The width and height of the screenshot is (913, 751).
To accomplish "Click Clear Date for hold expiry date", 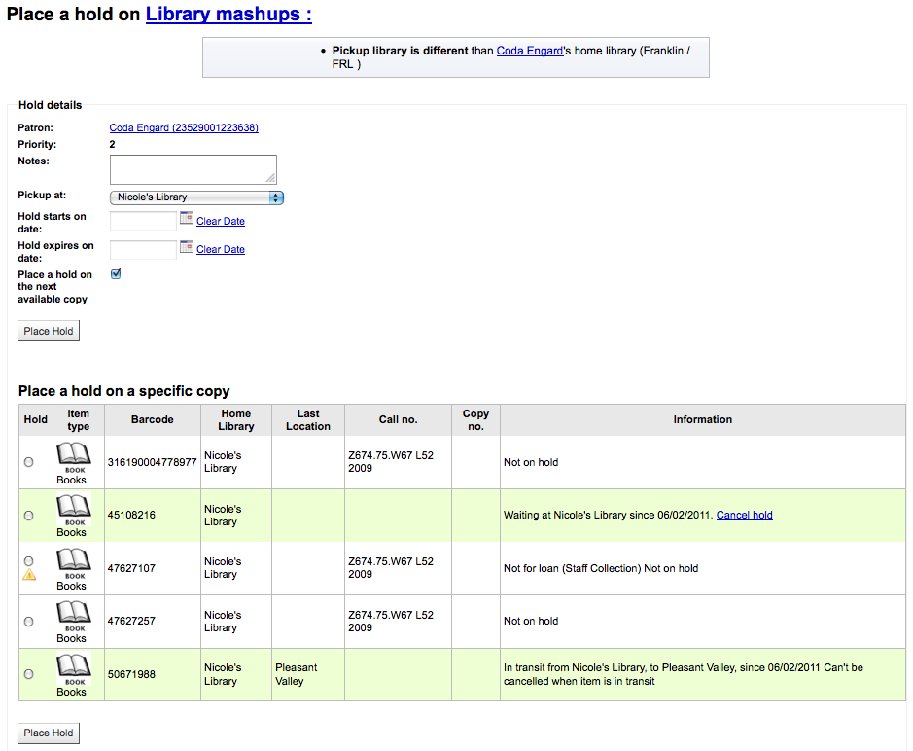I will (221, 249).
